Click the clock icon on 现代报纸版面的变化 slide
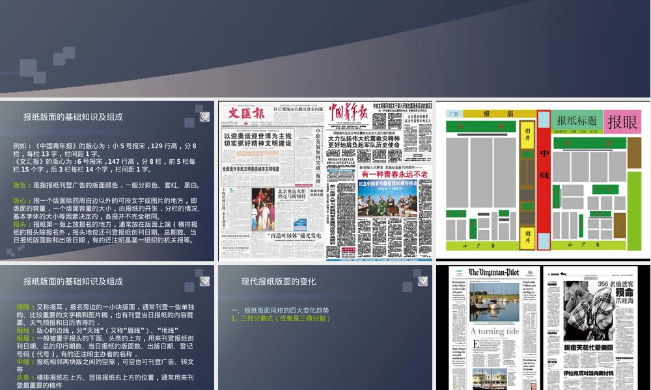Screen dimensions: 651x390 422,281
